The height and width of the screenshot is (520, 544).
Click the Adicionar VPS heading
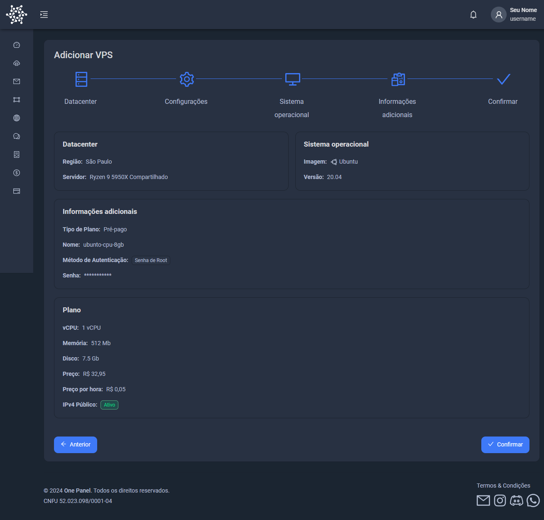83,55
